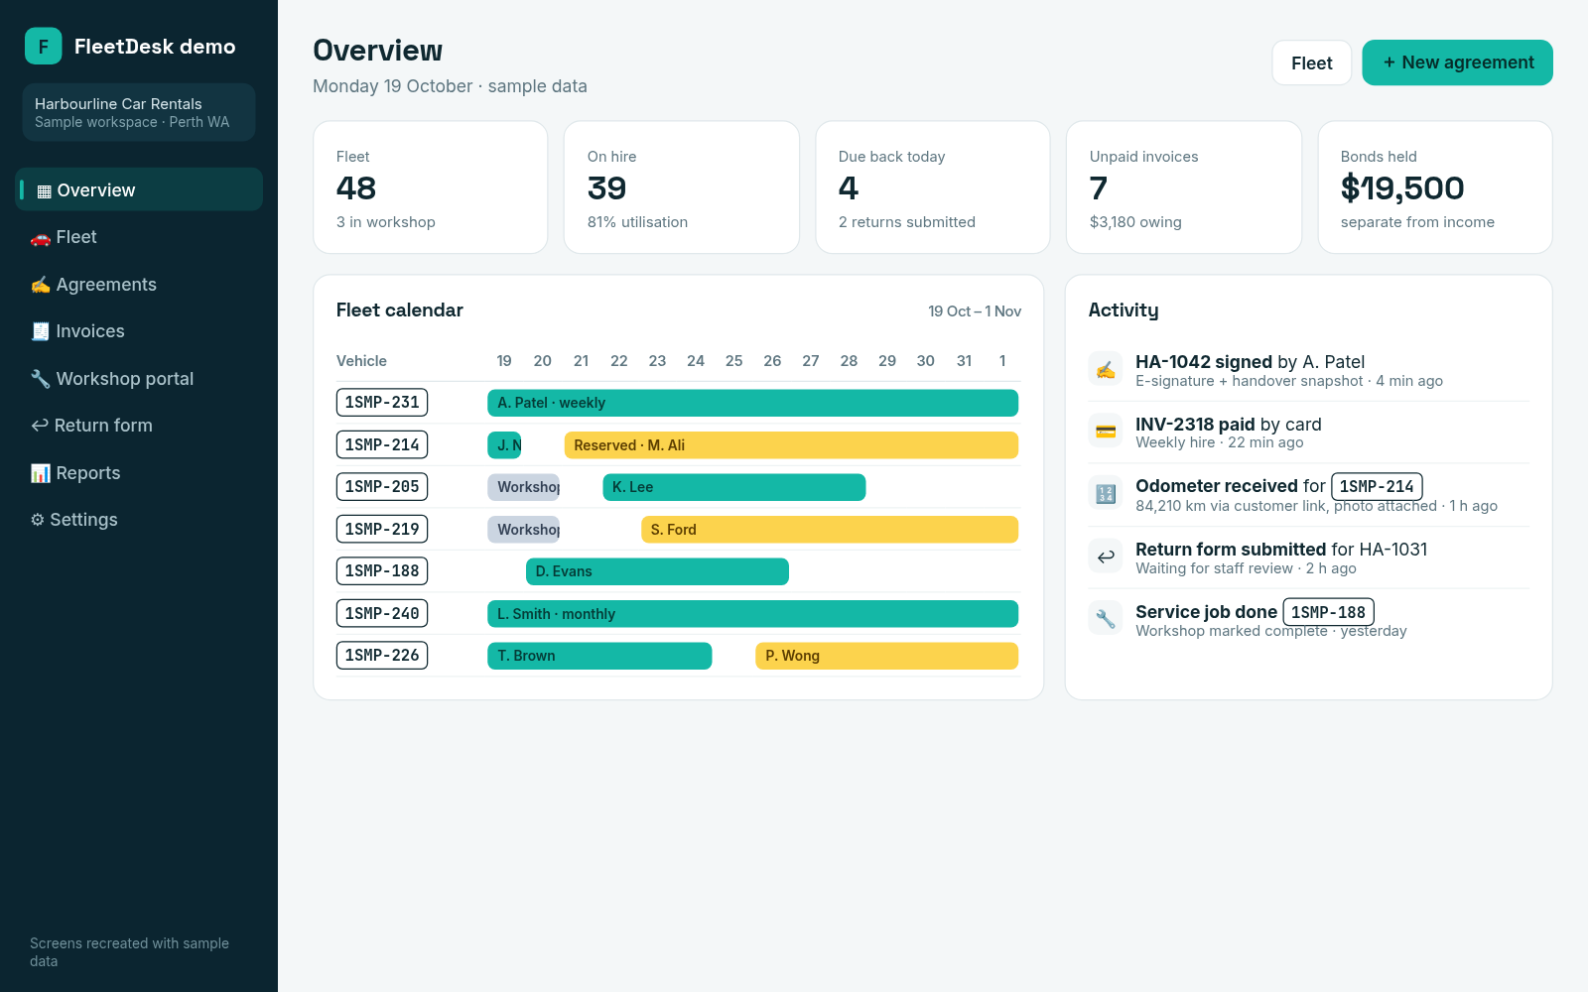The image size is (1588, 992).
Task: Click the Activity panel heading
Action: [1124, 310]
